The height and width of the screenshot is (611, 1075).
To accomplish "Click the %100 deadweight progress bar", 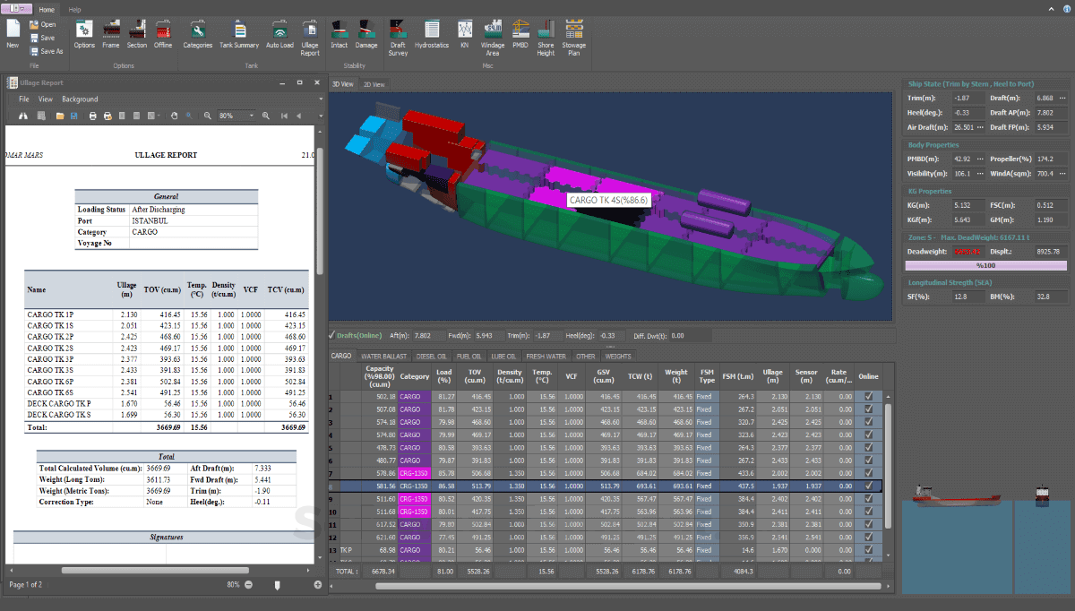I will (x=985, y=263).
